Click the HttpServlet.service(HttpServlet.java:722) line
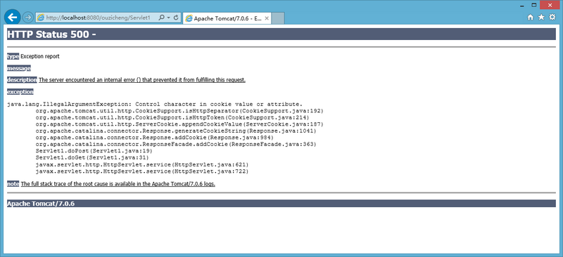Image resolution: width=563 pixels, height=257 pixels. 142,171
